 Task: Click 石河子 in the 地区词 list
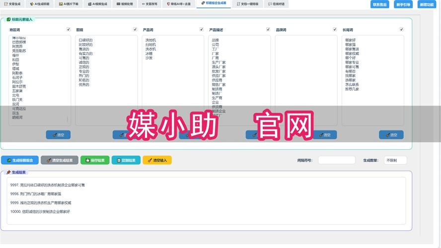point(17,77)
